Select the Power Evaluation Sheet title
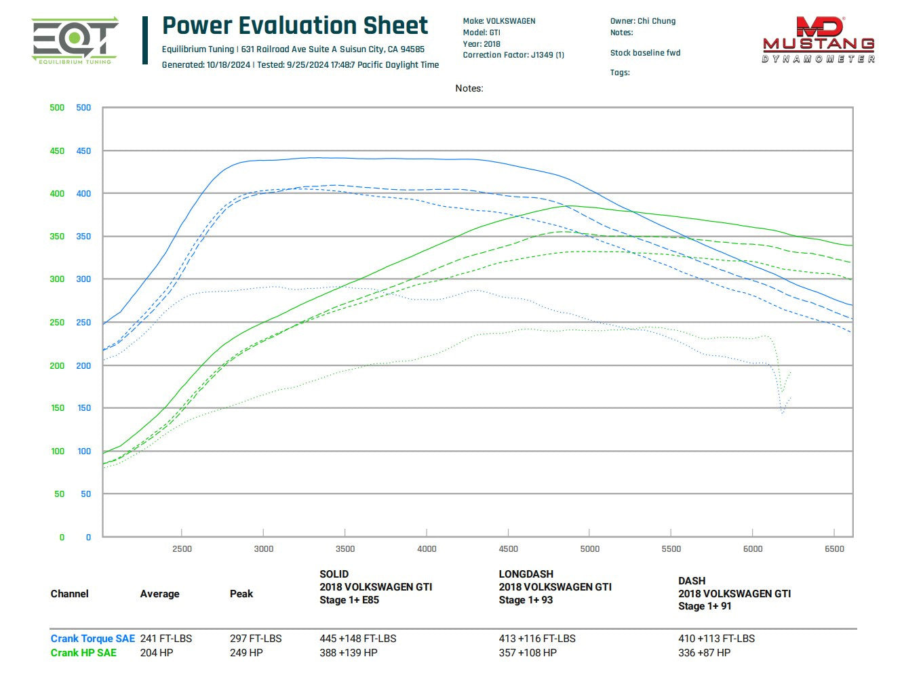 pyautogui.click(x=295, y=26)
